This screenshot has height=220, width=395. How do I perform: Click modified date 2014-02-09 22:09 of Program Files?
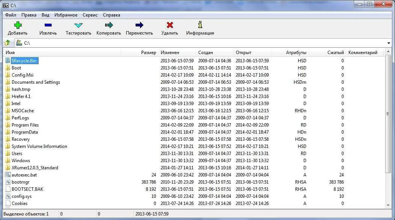pos(177,125)
